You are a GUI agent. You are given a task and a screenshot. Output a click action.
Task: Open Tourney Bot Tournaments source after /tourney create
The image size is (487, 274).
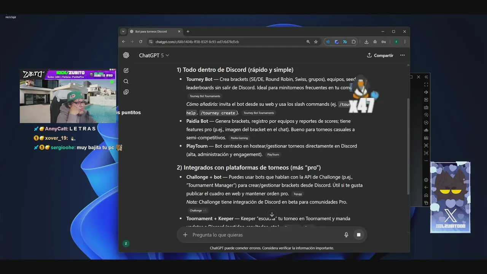coord(259,113)
